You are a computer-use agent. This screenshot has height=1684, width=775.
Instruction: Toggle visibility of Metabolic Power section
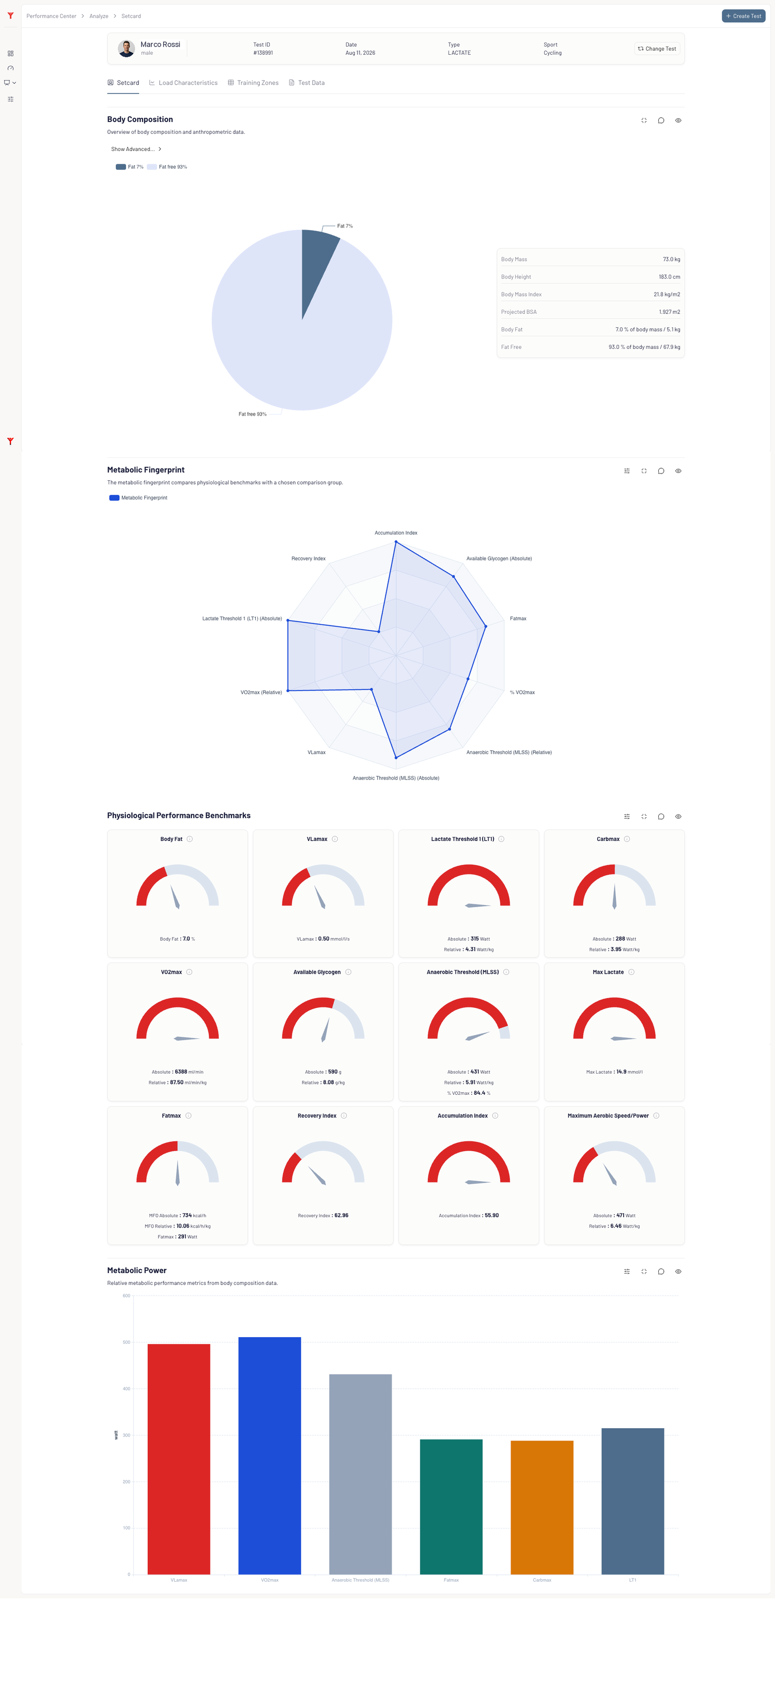(678, 1272)
